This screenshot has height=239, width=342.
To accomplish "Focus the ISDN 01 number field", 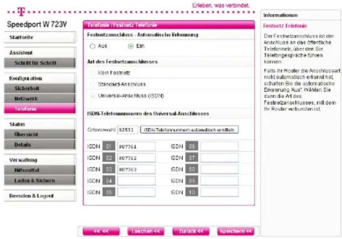I will pos(137,146).
